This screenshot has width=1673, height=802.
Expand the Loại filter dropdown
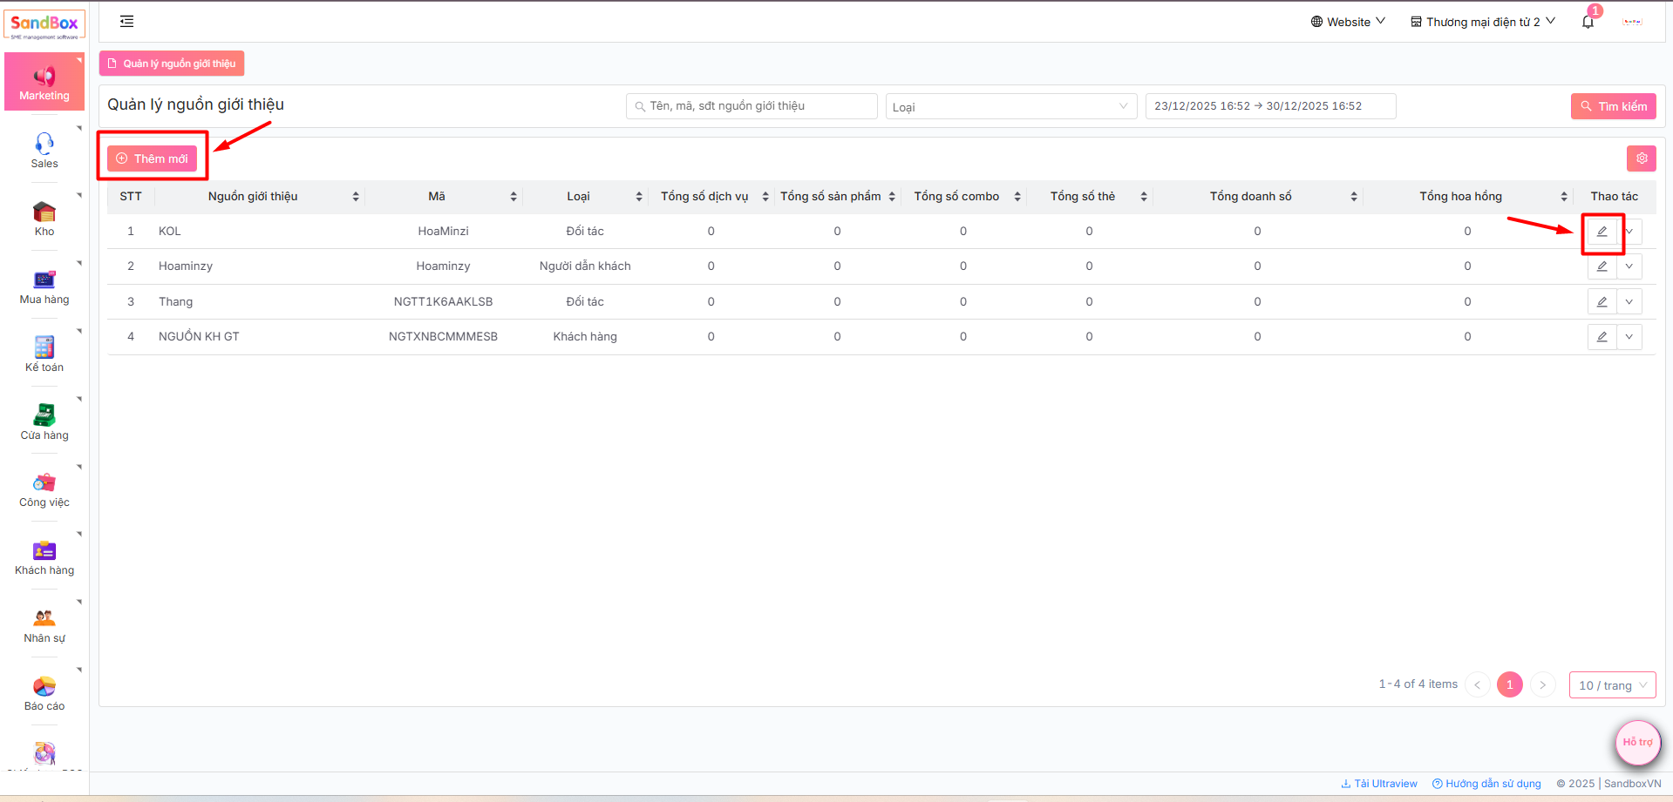tap(1010, 107)
